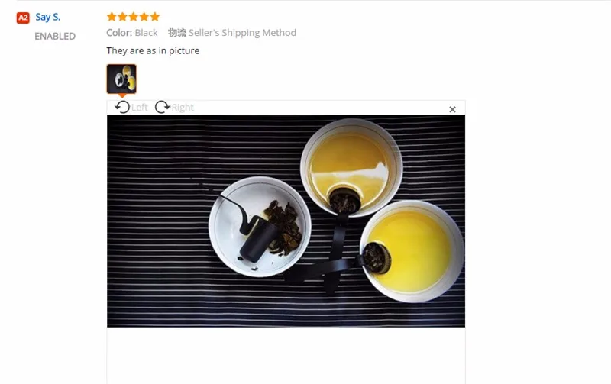Click the fifth star of the rating

point(155,16)
